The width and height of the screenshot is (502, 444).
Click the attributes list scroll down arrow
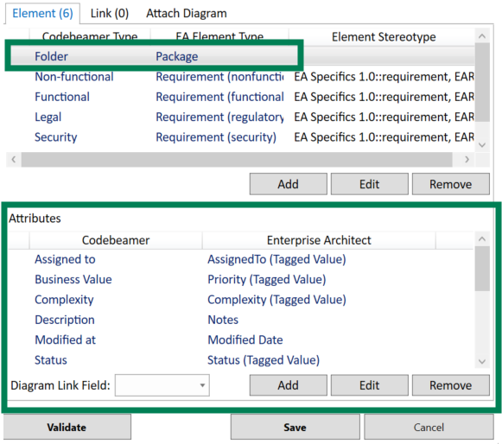pos(482,362)
